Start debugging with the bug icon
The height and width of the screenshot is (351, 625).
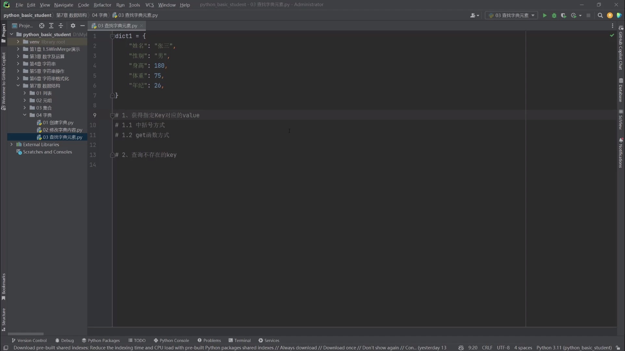click(x=554, y=15)
